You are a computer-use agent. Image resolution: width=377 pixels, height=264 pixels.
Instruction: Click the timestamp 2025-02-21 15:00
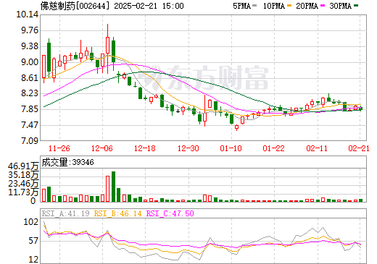pos(149,6)
